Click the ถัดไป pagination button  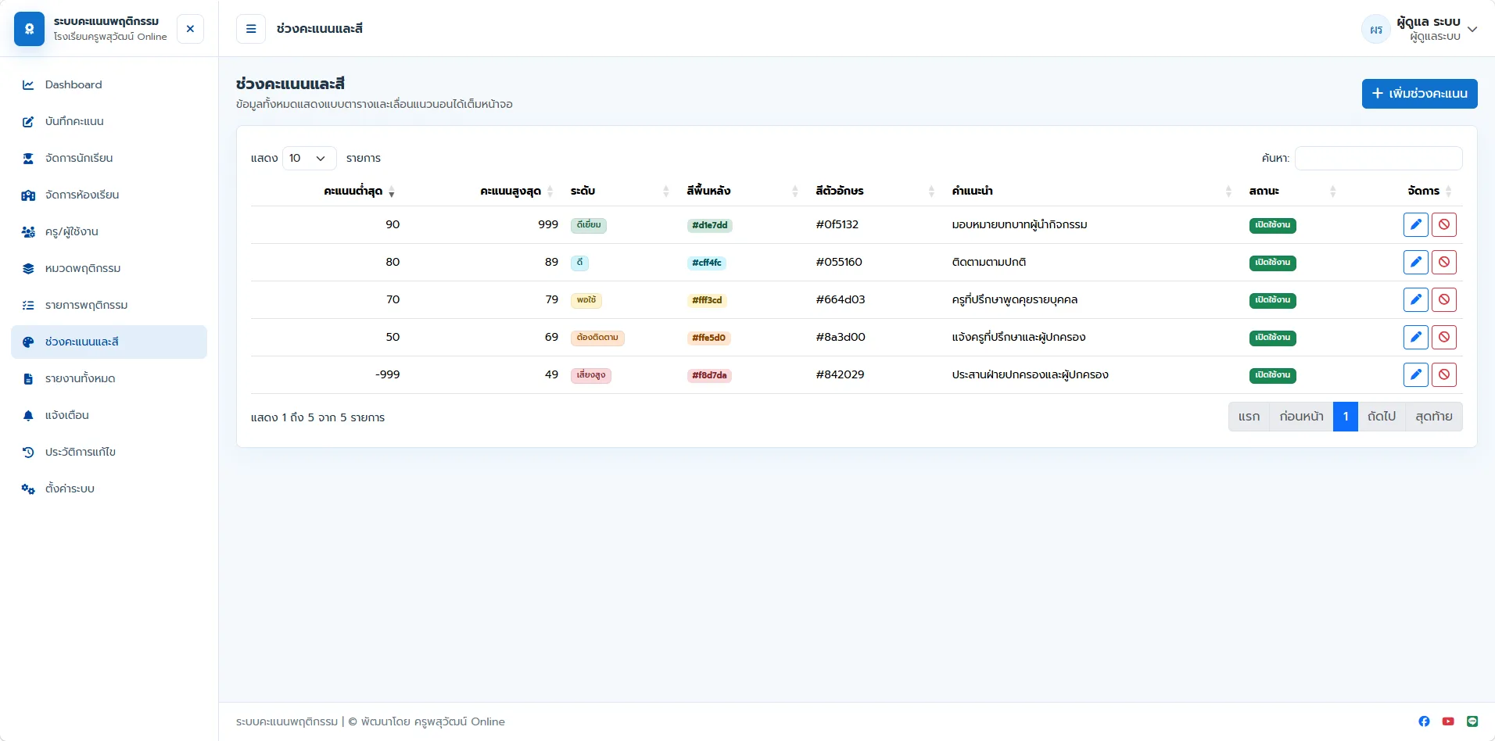tap(1382, 417)
